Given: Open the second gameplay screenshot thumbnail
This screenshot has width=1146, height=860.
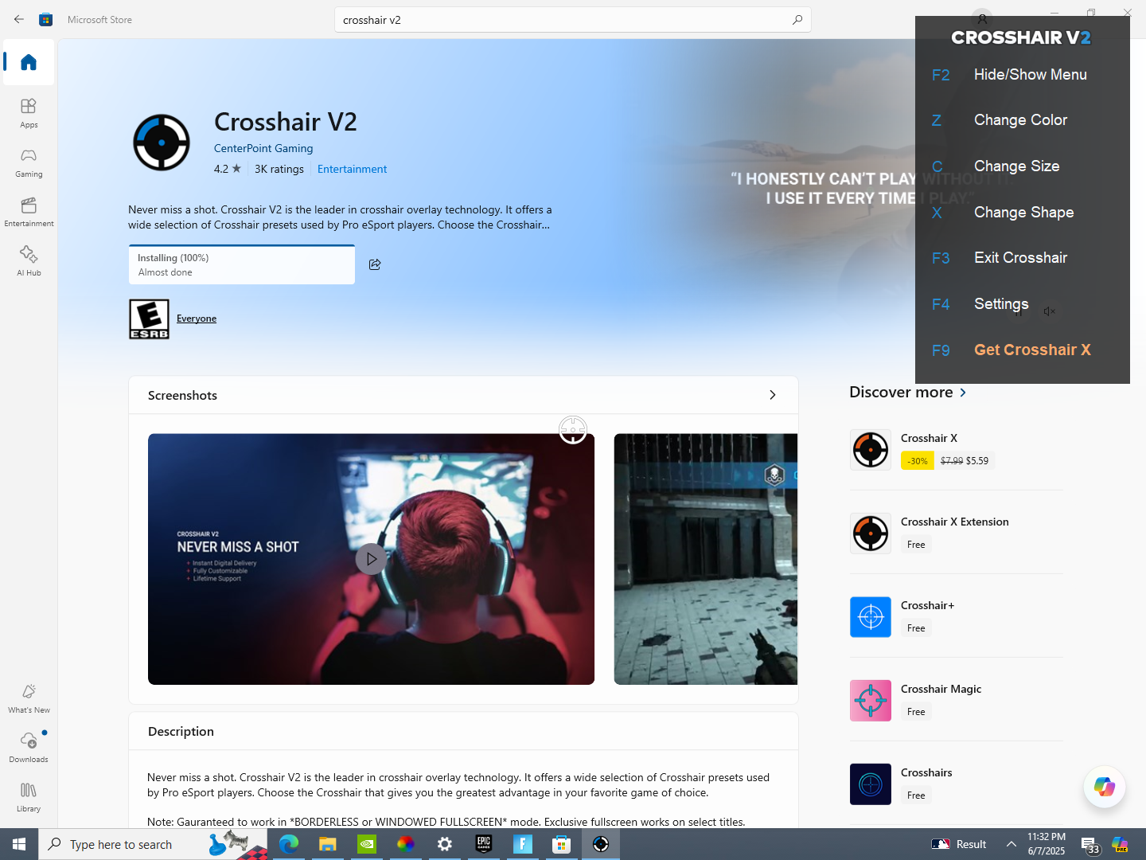Looking at the screenshot, I should (706, 559).
